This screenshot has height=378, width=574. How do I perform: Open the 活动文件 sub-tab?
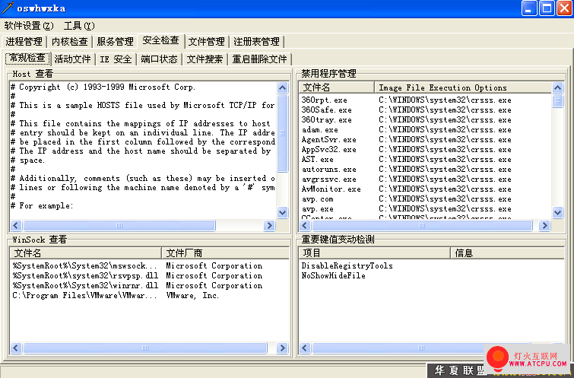72,59
